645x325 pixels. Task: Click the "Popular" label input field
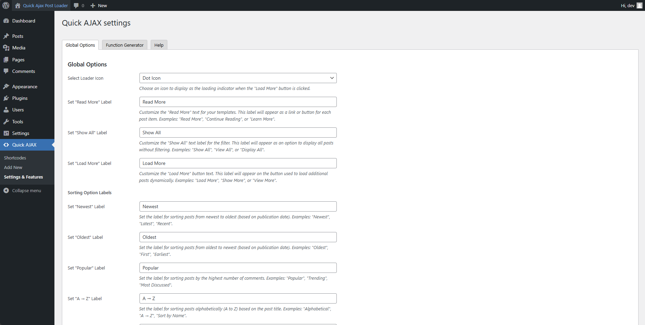coord(238,268)
